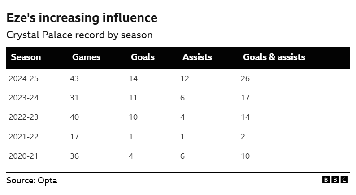Click the 17 goals & assists value
356x195 pixels.
pyautogui.click(x=245, y=98)
